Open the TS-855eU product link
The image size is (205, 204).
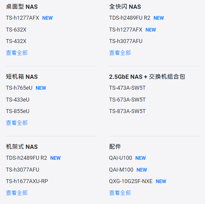18,111
